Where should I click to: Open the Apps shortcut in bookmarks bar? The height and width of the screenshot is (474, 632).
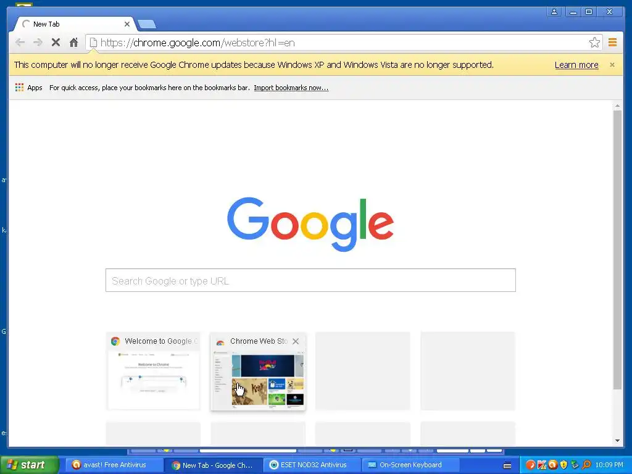point(28,88)
